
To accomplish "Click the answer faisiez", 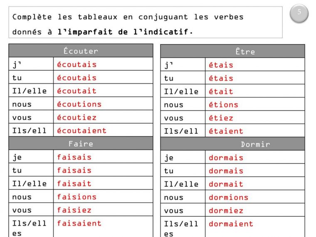I will point(74,210).
